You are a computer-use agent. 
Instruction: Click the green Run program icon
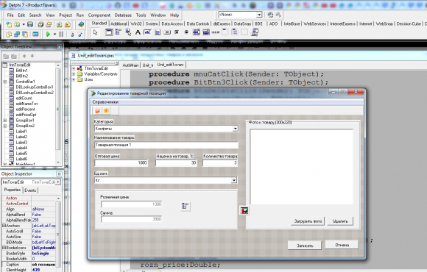48,35
